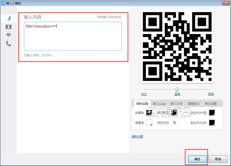
Task: Click the 清除设置 reset link
Action: click(x=137, y=136)
